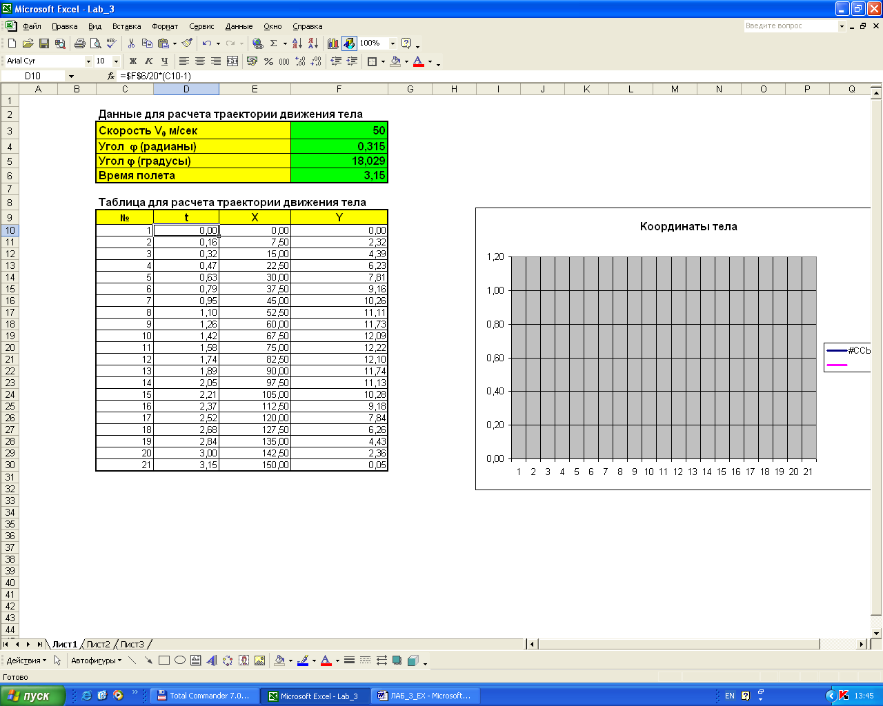883x706 pixels.
Task: Merge and center the selected cells
Action: pyautogui.click(x=232, y=61)
